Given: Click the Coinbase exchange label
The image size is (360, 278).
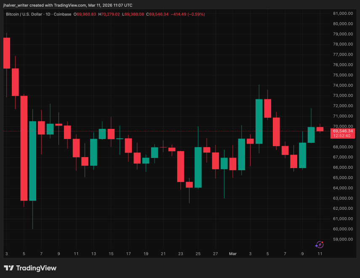Looking at the screenshot, I should point(62,14).
